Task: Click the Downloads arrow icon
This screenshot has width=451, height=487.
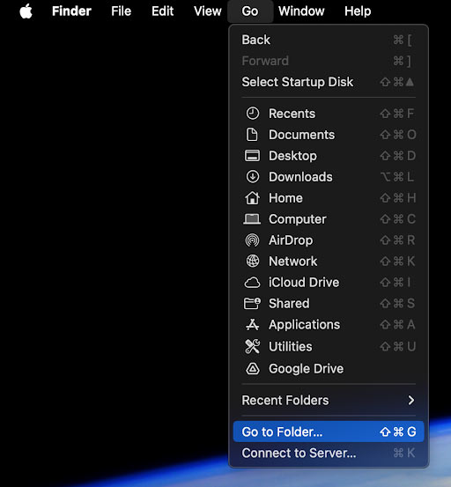Action: pyautogui.click(x=253, y=177)
